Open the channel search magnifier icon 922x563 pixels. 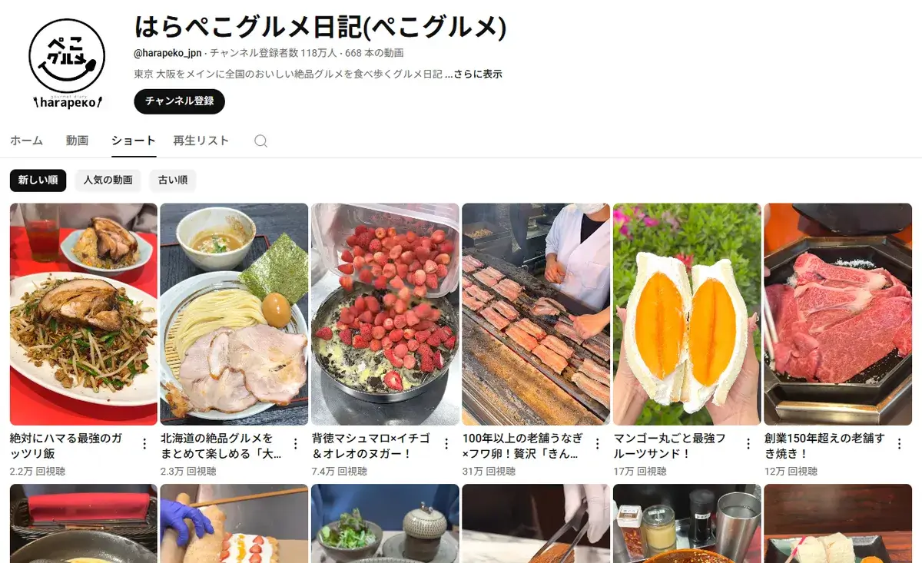click(261, 141)
